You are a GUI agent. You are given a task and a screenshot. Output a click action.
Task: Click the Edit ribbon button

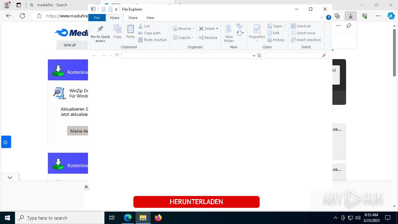pyautogui.click(x=274, y=33)
